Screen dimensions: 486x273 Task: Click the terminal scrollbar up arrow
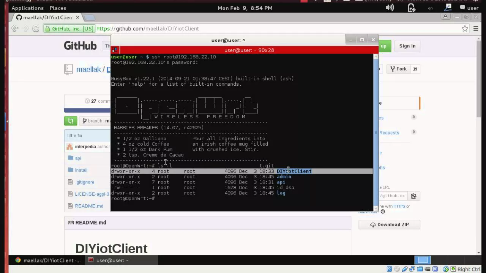pos(376,57)
